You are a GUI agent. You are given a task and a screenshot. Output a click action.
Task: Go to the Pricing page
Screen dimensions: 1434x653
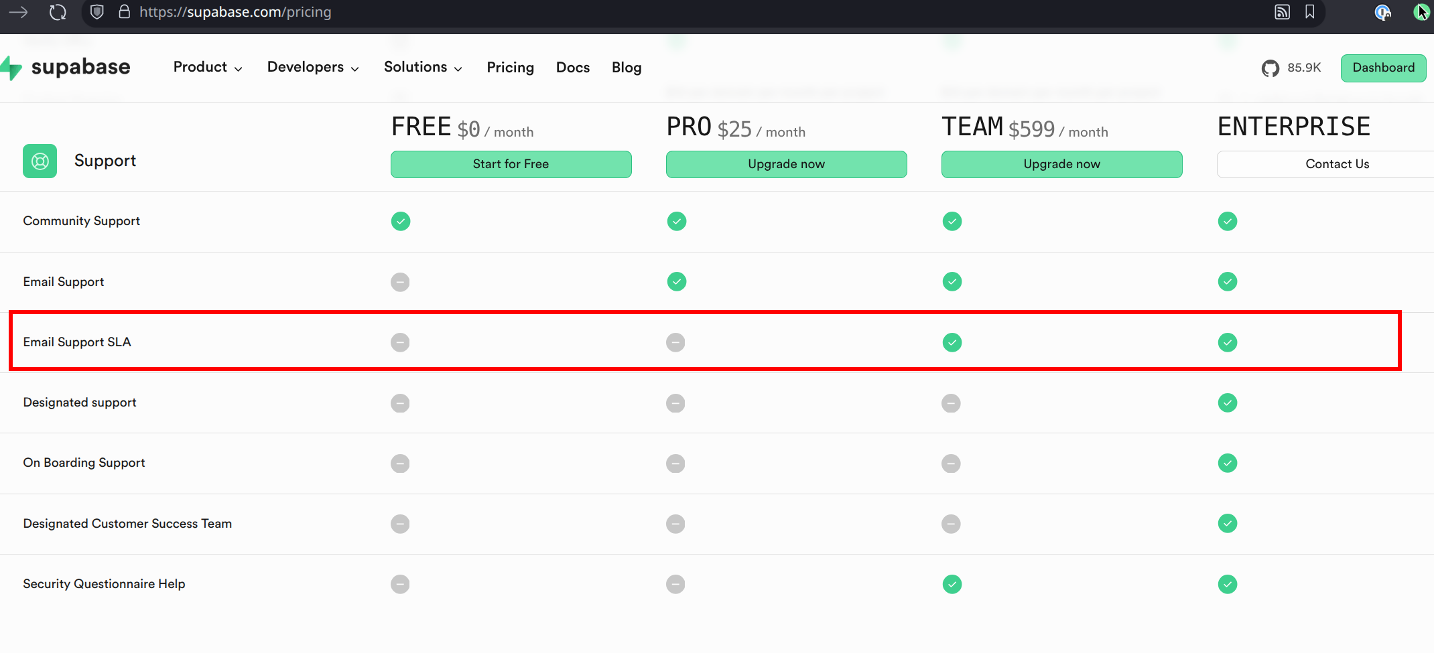click(x=510, y=68)
